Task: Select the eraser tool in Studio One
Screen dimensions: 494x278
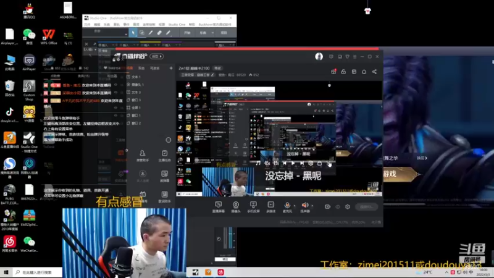Action: [x=159, y=33]
